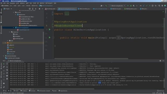Open the BikeServiceApplication run configuration dropdown
167x94 pixels.
pos(117,6)
